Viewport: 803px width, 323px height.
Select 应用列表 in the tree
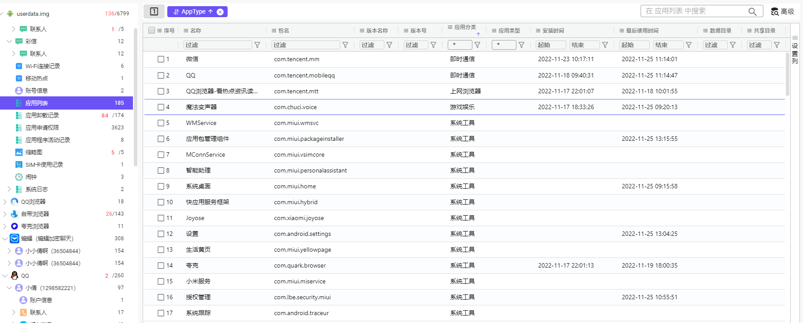(x=66, y=103)
